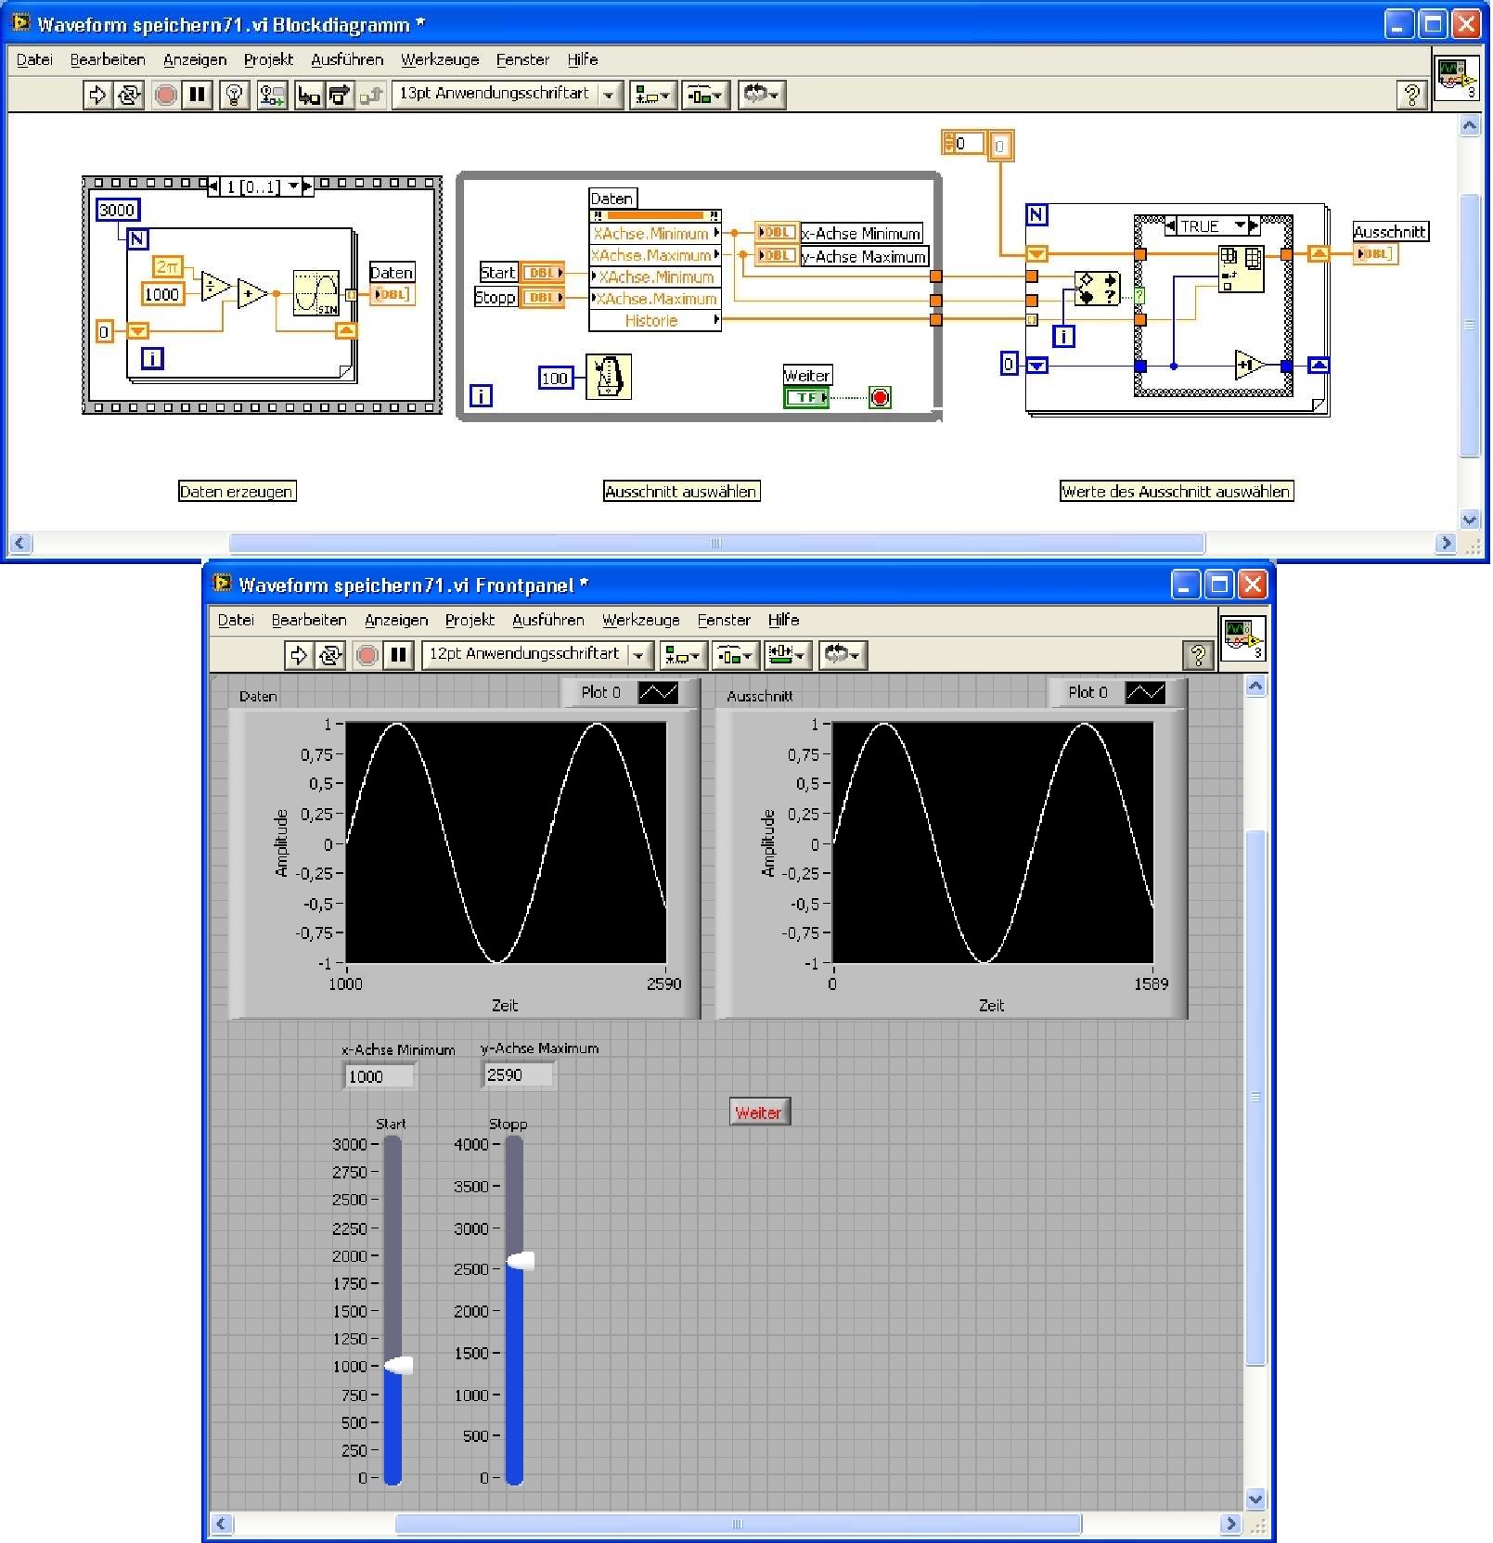Run the VI from the Blockdiagramm toolbar
Viewport: 1493px width, 1543px height.
[97, 95]
